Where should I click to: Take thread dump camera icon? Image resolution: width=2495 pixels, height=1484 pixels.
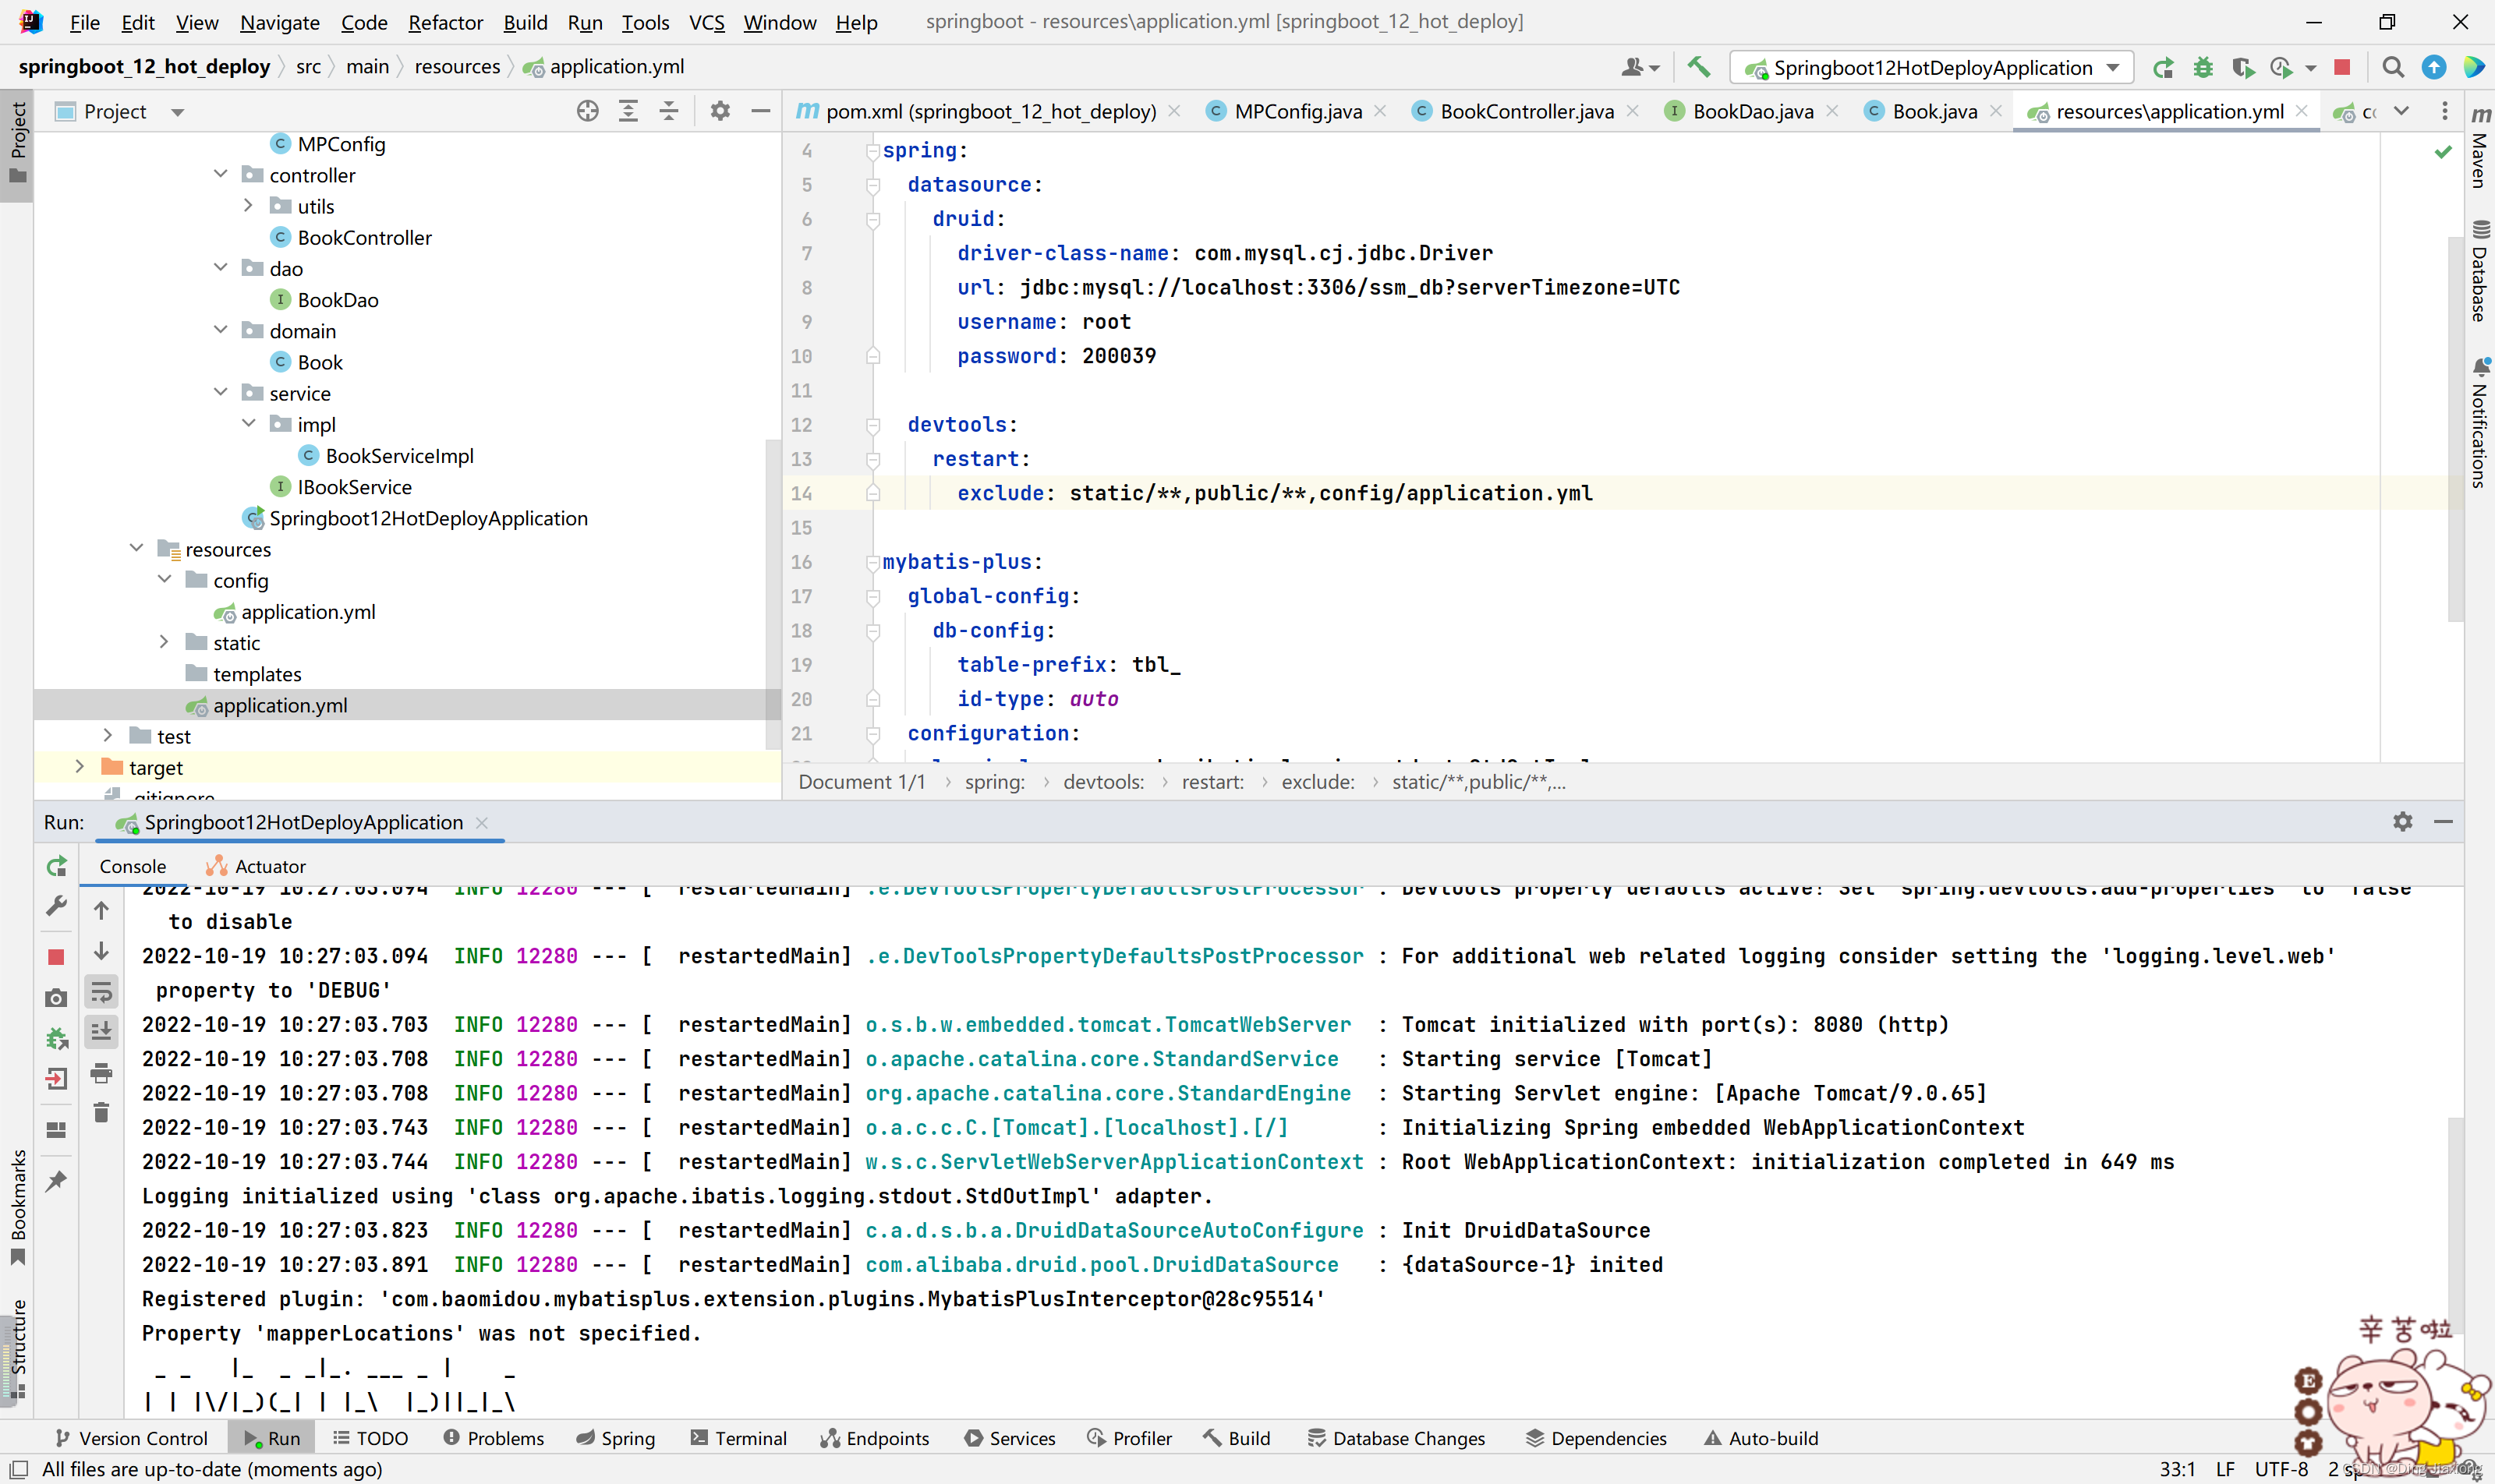click(x=57, y=998)
